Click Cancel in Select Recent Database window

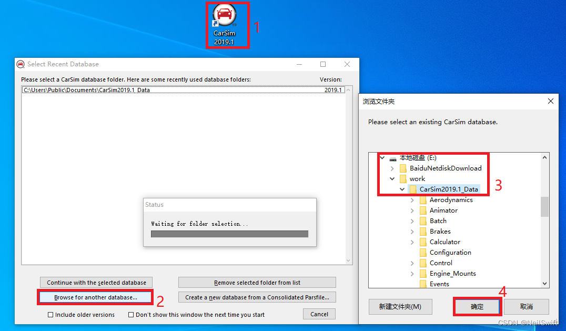[x=319, y=314]
